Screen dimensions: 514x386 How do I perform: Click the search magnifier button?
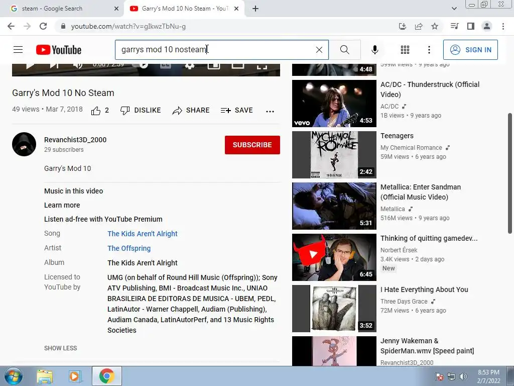[344, 50]
